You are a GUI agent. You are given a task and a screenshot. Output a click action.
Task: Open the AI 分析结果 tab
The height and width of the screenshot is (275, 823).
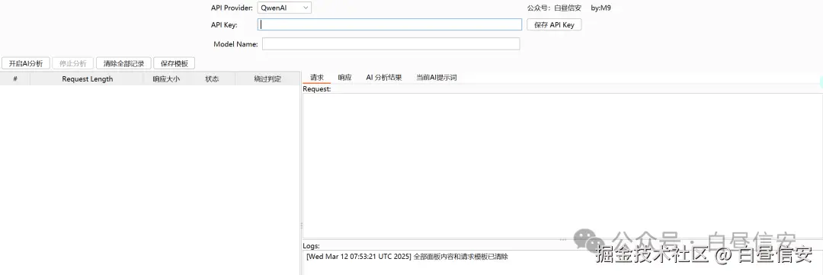point(384,78)
